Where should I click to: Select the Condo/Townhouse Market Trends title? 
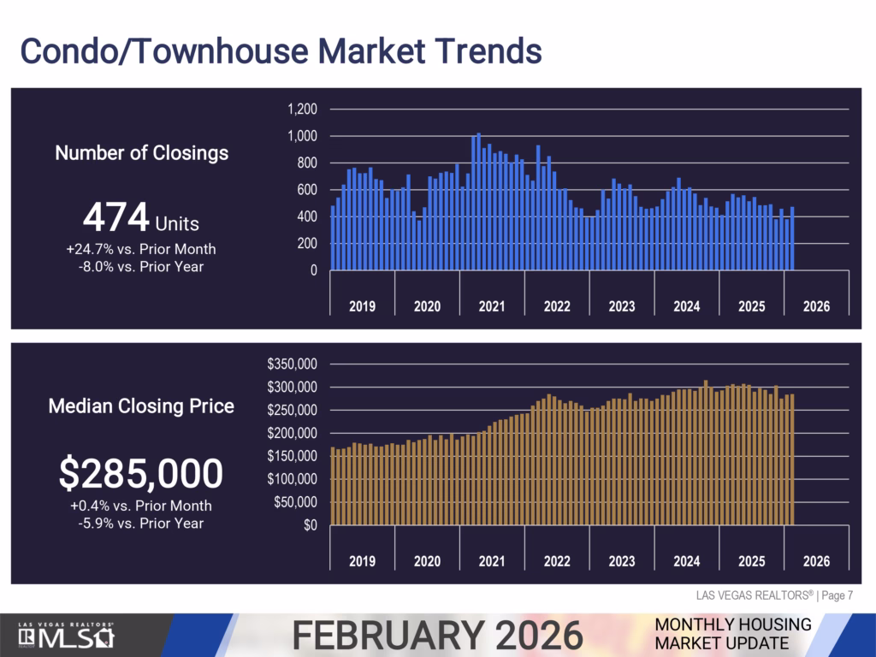tap(281, 50)
